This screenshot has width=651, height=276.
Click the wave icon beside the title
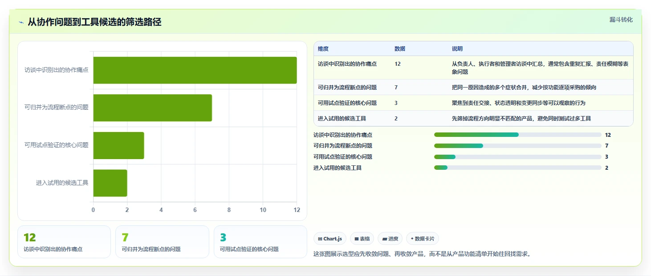(x=21, y=22)
